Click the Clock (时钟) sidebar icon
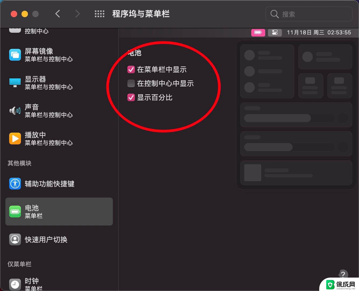 (15, 284)
